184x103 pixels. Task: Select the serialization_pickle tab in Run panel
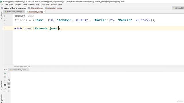coord(19,70)
